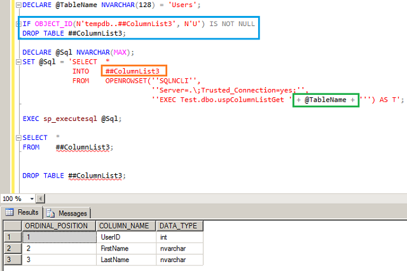Click the COLUMN_NAME column header
Viewport: 407px width, 271px height.
coord(125,226)
